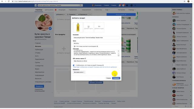Image resolution: width=194 pixels, height=109 pixels.
Task: Focus the URL оплаты заказа field
Action: click(96, 61)
